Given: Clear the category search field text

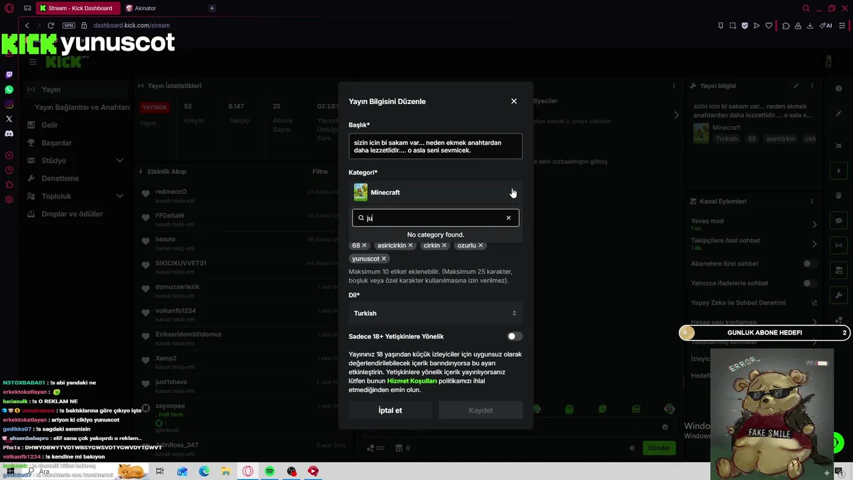Looking at the screenshot, I should (x=508, y=218).
